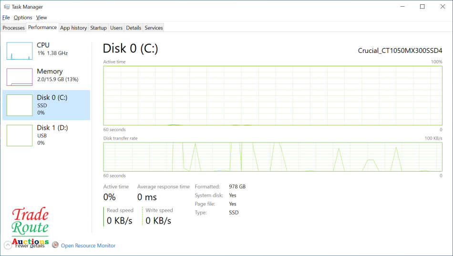The width and height of the screenshot is (453, 256).
Task: Open the File menu
Action: pos(6,18)
